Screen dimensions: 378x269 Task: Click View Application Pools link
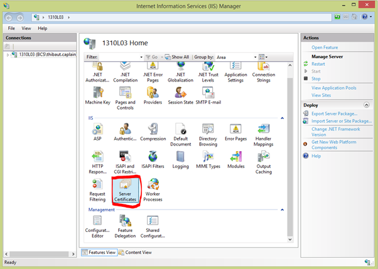coord(333,88)
